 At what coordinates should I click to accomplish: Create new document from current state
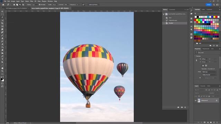tap(178, 107)
